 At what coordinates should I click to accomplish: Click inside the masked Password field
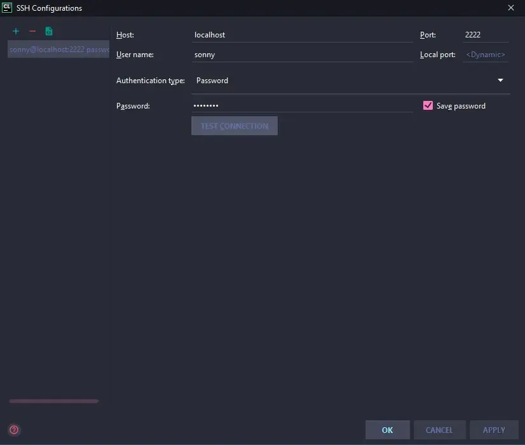tap(302, 106)
